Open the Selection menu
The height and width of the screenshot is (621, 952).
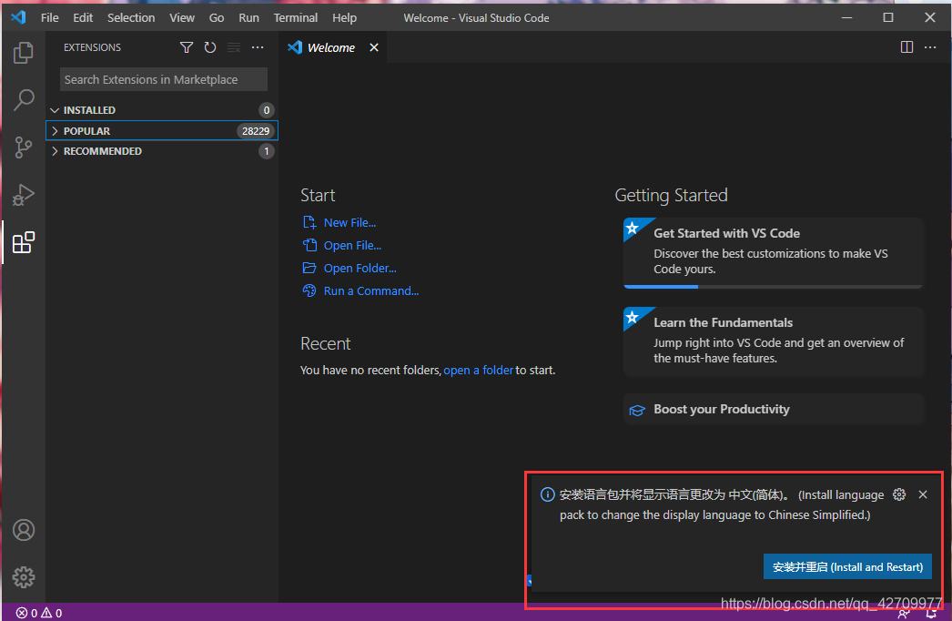[x=131, y=17]
